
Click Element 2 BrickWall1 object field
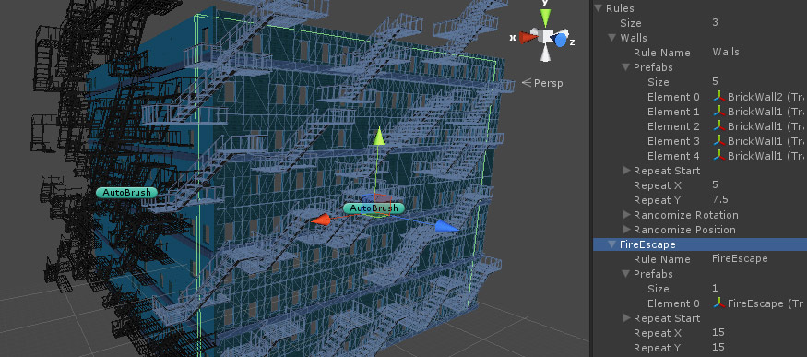[x=759, y=126]
